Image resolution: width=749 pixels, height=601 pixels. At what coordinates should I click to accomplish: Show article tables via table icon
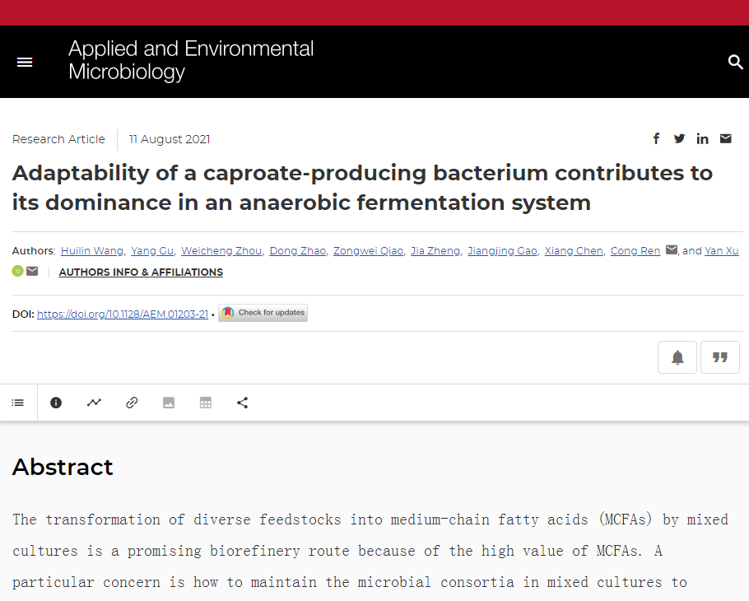206,403
